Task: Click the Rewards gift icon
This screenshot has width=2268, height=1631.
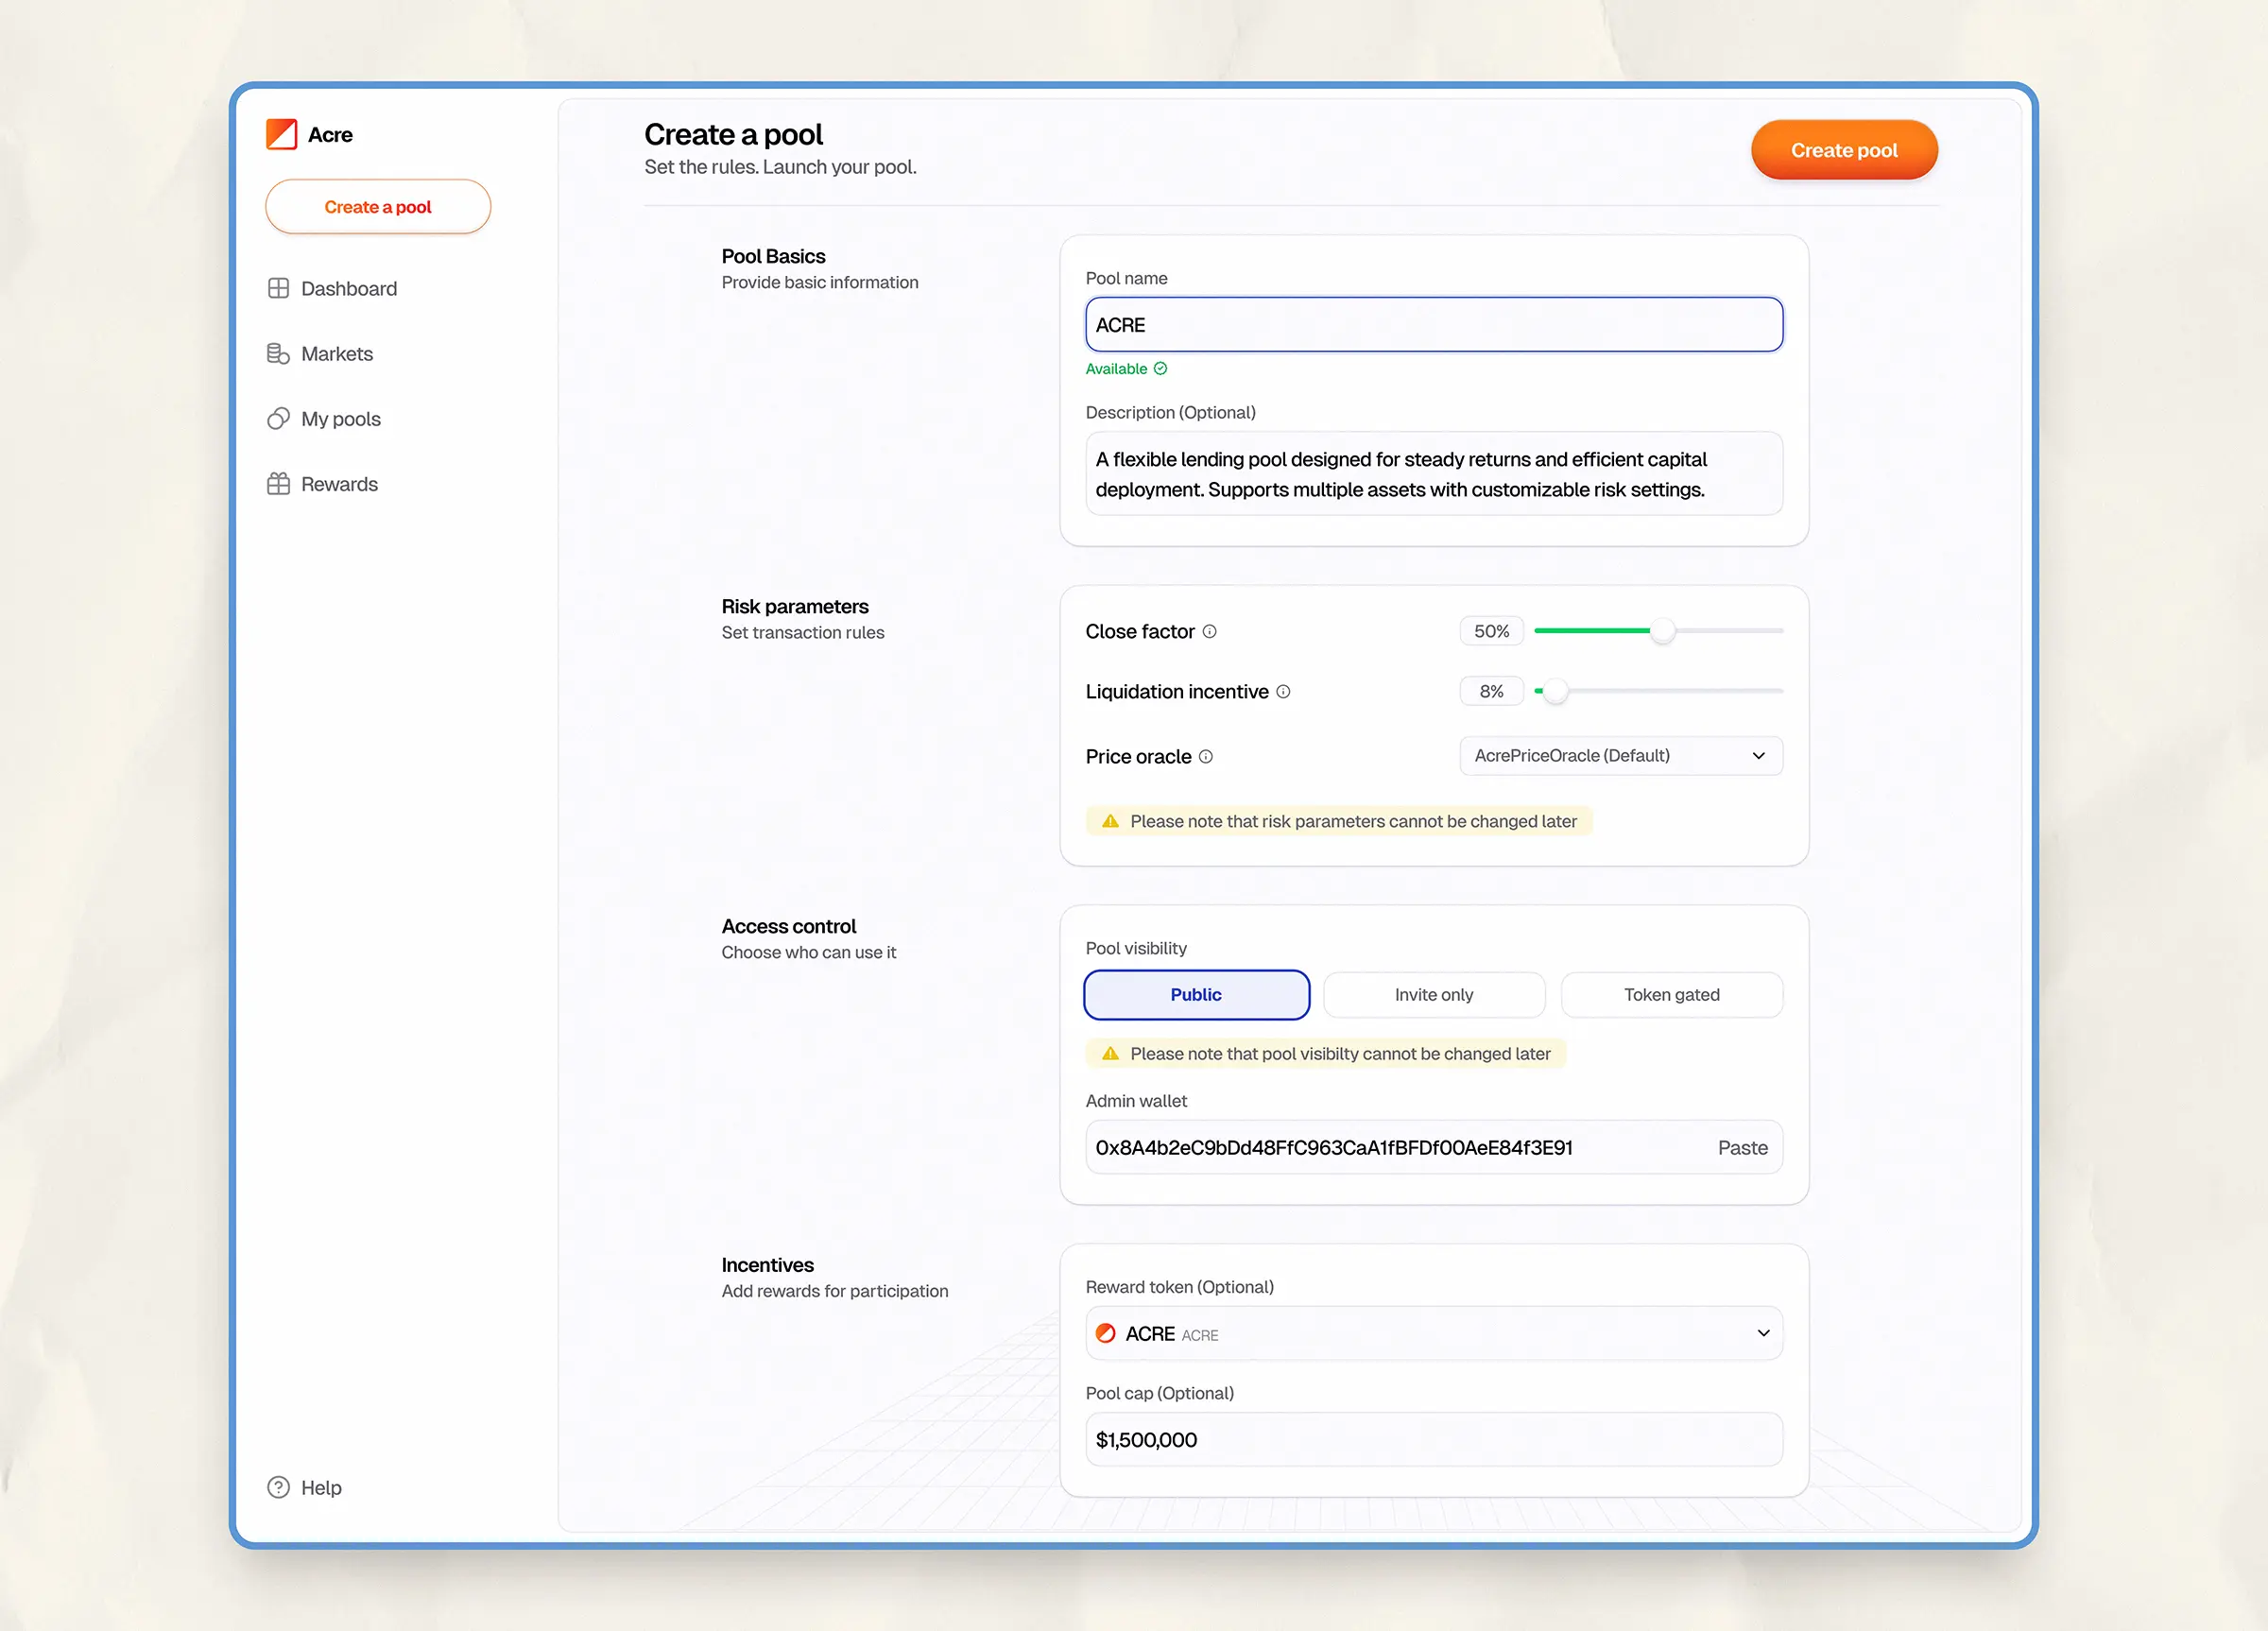Action: pyautogui.click(x=278, y=484)
